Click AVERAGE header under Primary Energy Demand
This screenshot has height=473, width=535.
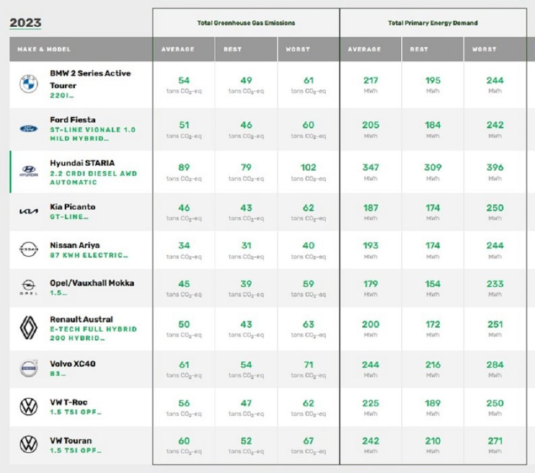click(364, 49)
